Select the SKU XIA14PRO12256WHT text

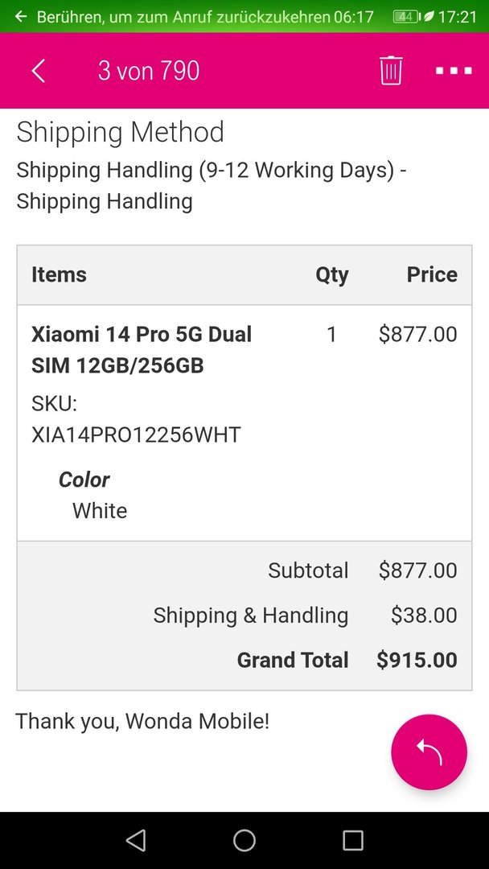coord(136,434)
